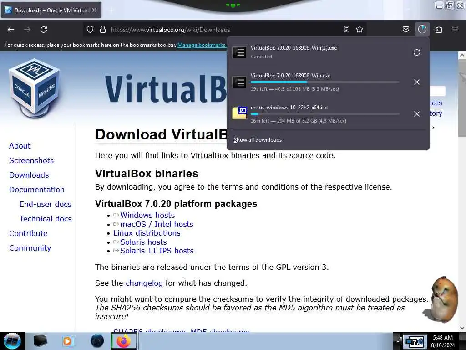Click the dark globe taskbar icon
The width and height of the screenshot is (466, 350).
pos(97,341)
